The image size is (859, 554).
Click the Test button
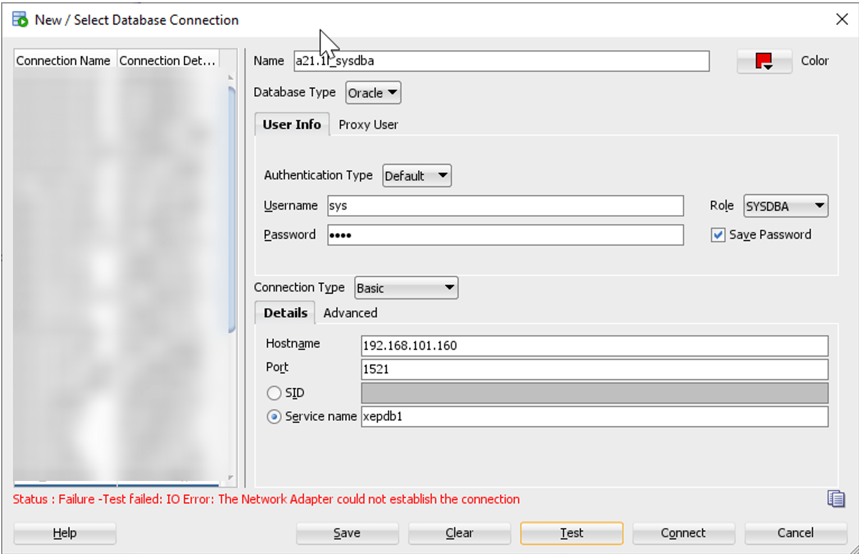[571, 533]
